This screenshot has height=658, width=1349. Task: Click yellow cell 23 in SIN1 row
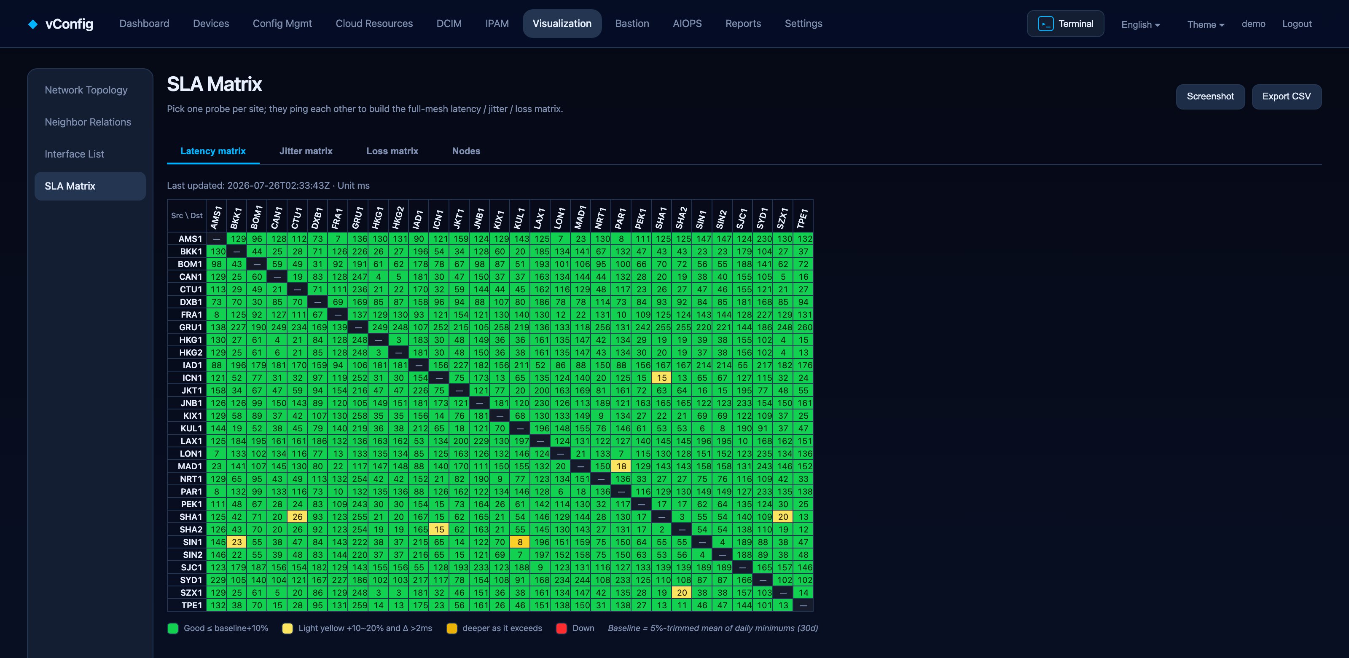pos(236,542)
